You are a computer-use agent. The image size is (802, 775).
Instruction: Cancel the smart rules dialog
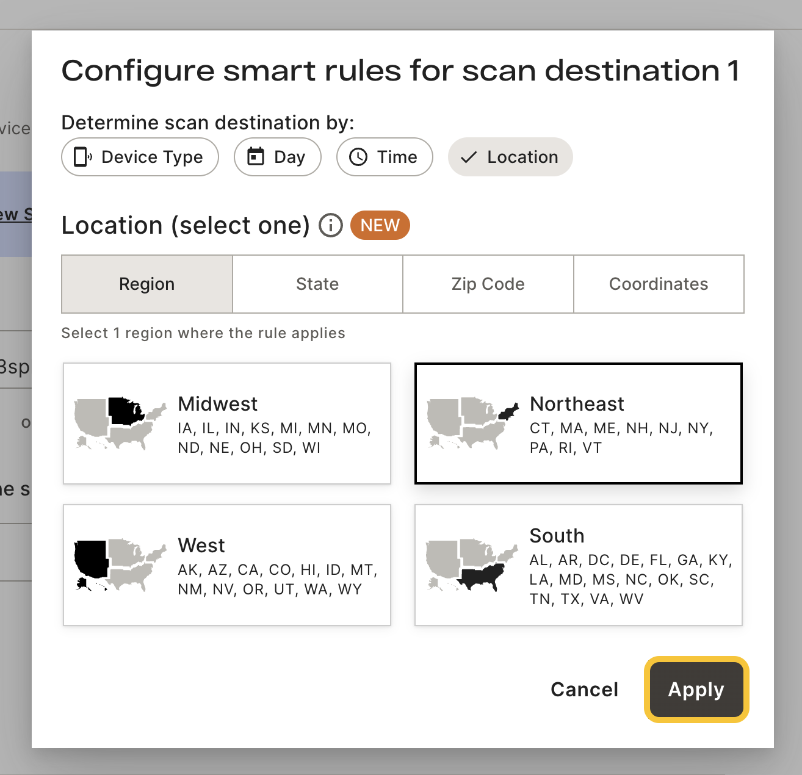pyautogui.click(x=584, y=690)
